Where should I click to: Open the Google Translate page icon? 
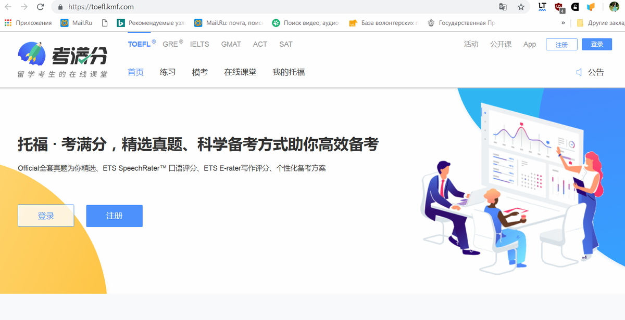pos(503,7)
